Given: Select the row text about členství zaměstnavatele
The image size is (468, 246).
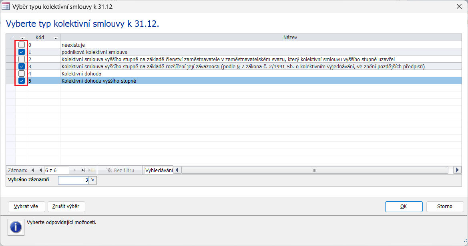Looking at the screenshot, I should pyautogui.click(x=261, y=59).
